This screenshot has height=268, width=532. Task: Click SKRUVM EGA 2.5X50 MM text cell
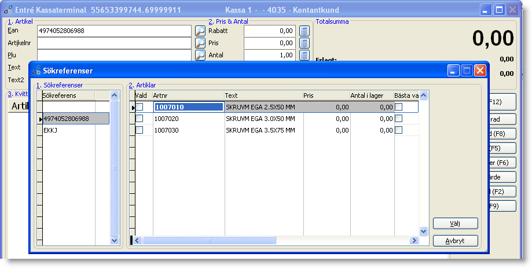coord(264,107)
